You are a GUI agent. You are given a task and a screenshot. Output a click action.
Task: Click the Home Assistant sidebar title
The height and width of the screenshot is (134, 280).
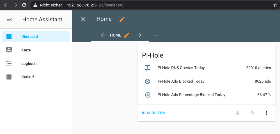(x=42, y=19)
